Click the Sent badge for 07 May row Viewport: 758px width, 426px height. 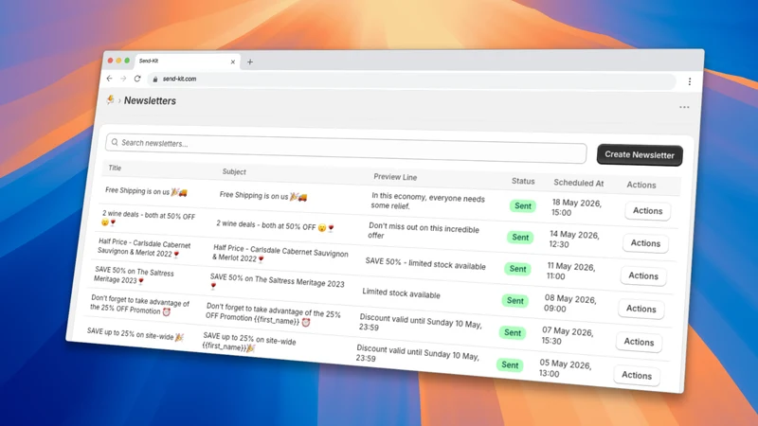(513, 332)
